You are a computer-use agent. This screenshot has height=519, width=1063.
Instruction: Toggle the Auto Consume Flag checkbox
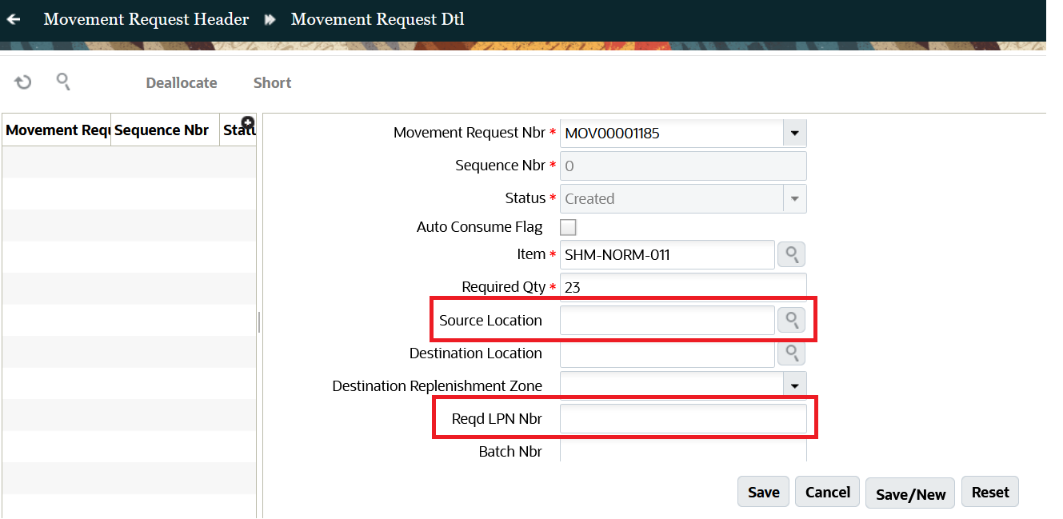(x=568, y=227)
